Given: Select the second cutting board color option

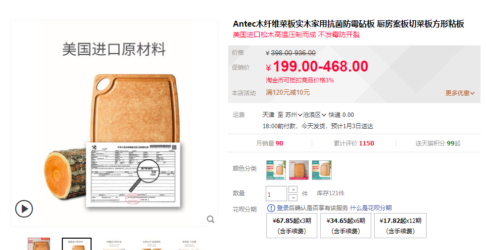Looking at the screenshot, I should tap(299, 170).
